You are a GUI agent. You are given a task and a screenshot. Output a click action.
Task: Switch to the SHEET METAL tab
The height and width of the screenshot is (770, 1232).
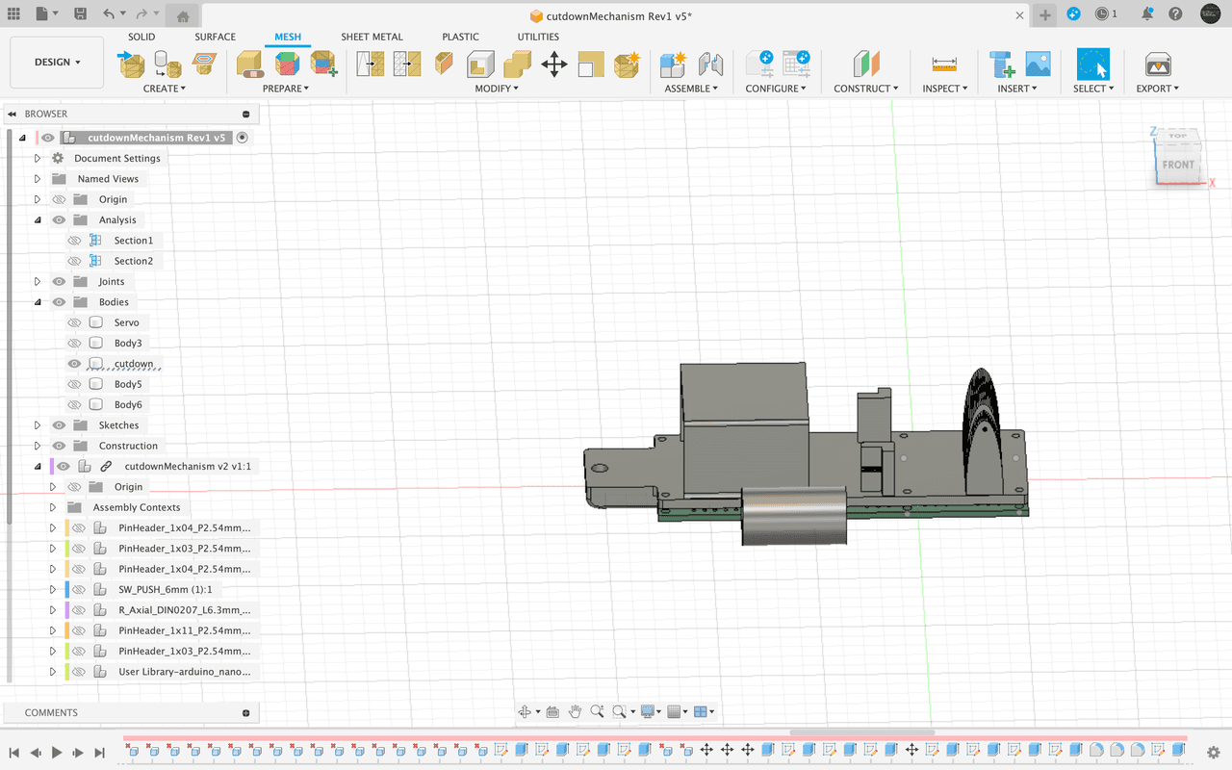point(372,37)
